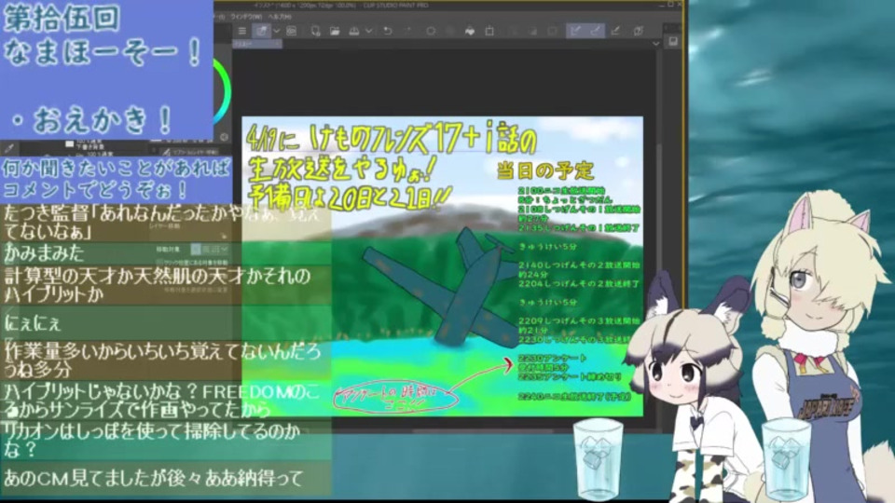Clear the layer with the Clear icon
This screenshot has width=895, height=503.
pos(431,31)
